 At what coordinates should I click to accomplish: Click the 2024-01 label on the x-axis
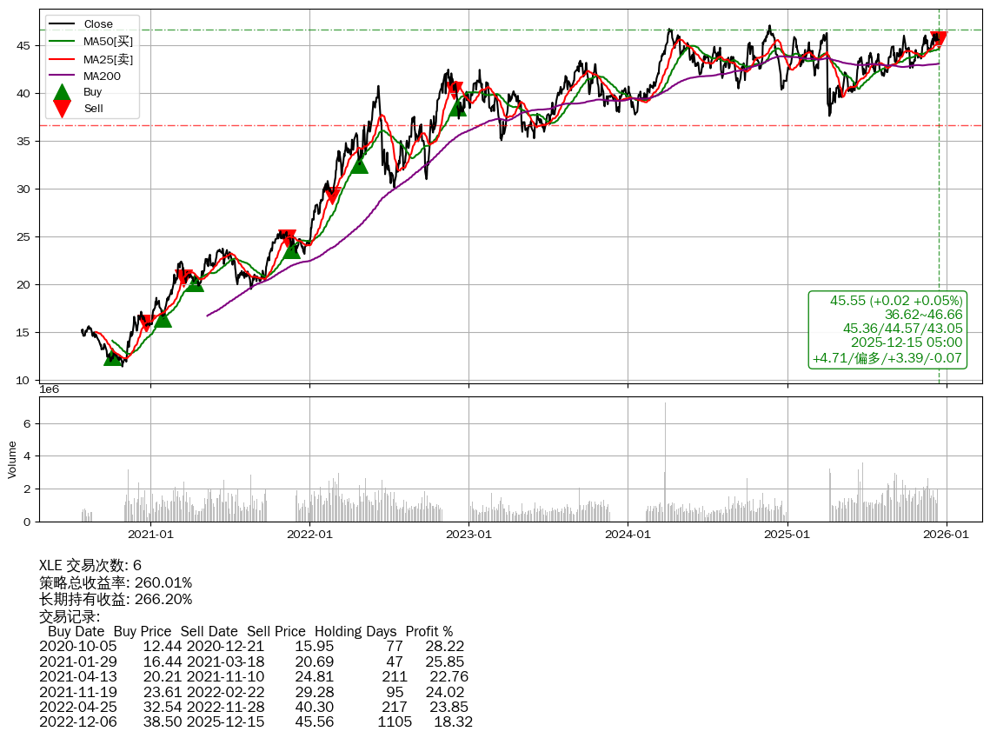coord(628,534)
